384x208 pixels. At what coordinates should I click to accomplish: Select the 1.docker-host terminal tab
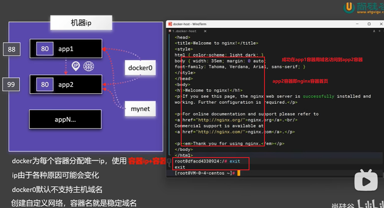tap(184, 31)
